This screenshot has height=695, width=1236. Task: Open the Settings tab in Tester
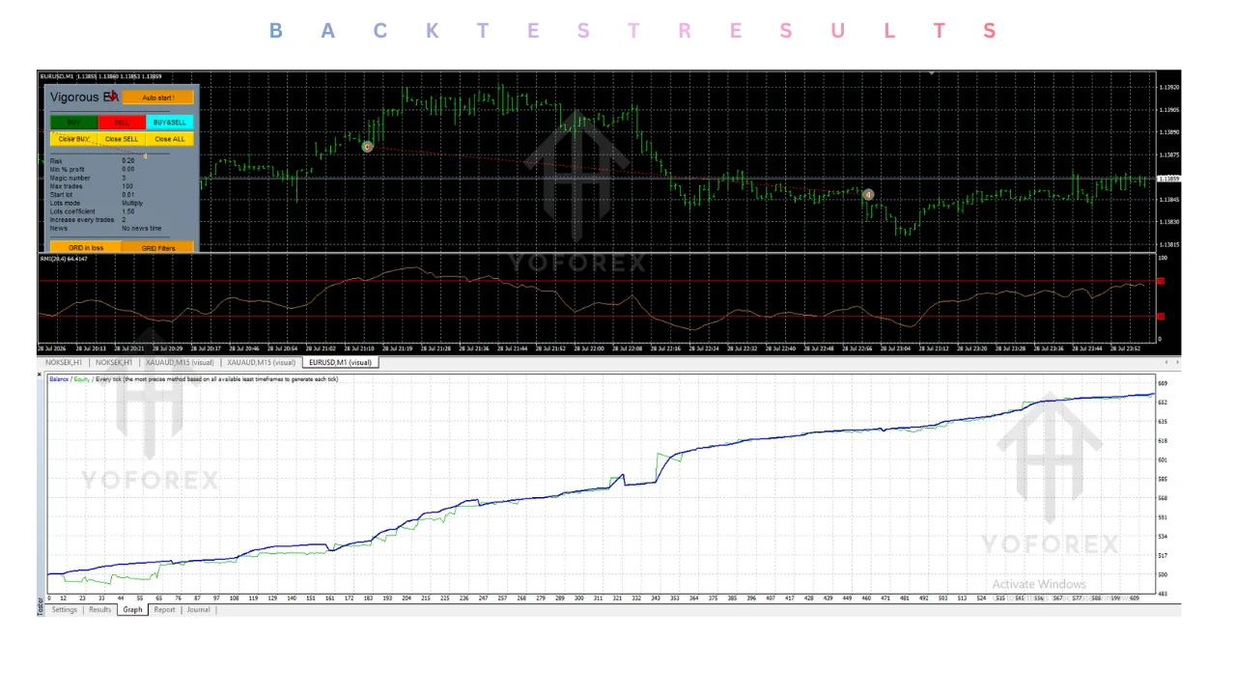pyautogui.click(x=64, y=610)
